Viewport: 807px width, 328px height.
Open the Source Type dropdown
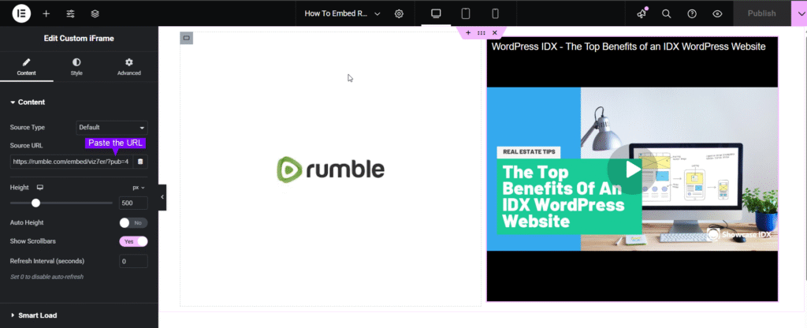pos(112,127)
